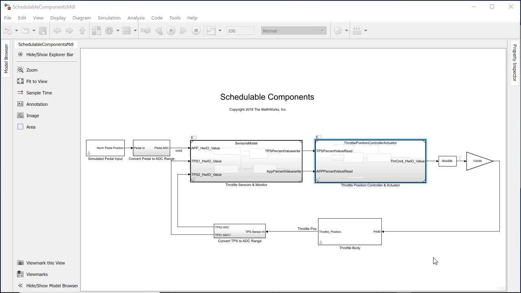
Task: Click the Run simulation play button
Action: point(171,31)
